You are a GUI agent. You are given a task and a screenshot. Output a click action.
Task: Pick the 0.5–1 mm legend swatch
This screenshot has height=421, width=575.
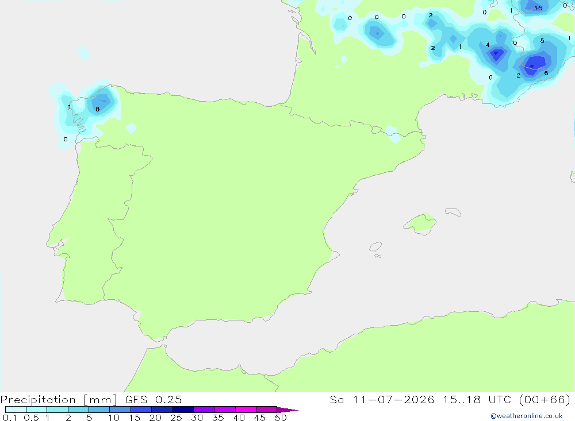[x=37, y=410]
